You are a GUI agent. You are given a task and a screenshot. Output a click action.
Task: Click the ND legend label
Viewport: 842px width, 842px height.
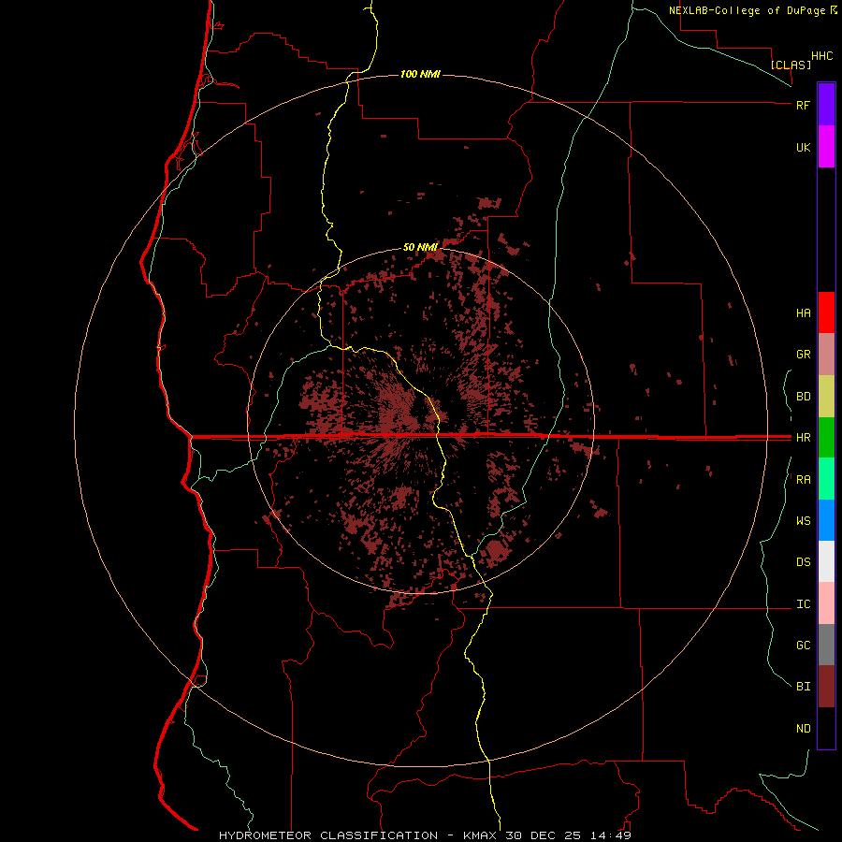tap(803, 729)
